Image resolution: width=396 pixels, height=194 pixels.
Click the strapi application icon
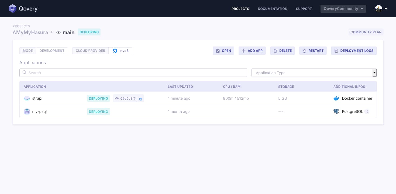(x=27, y=98)
